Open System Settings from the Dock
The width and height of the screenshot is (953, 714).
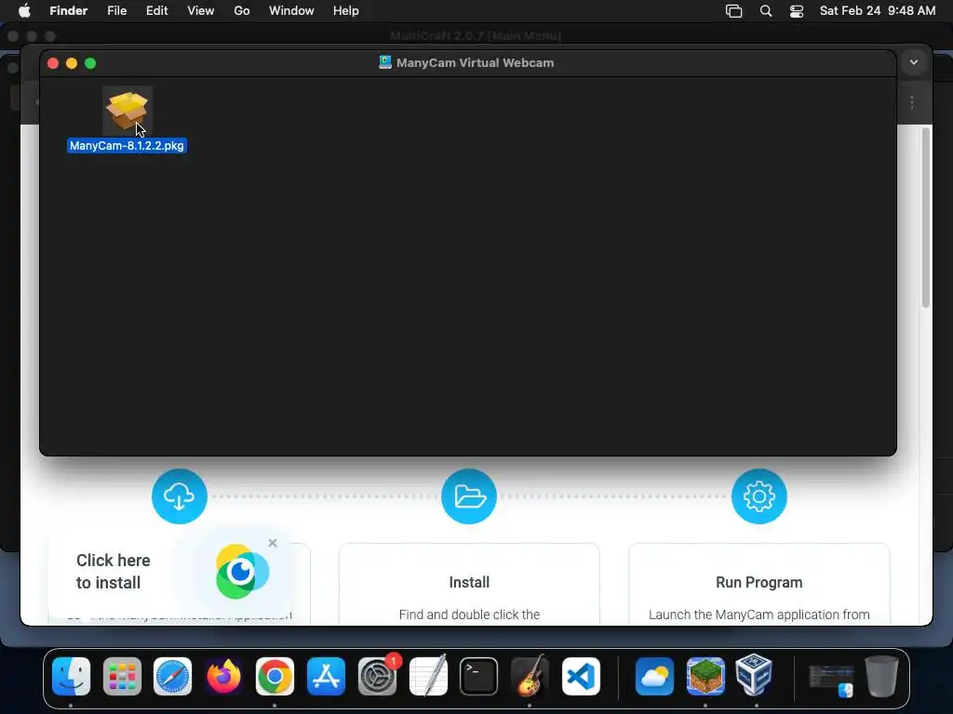377,676
